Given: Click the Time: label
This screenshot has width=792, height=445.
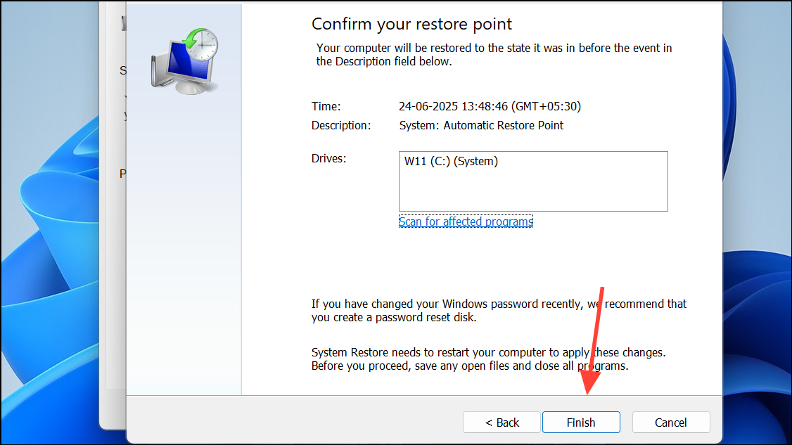Looking at the screenshot, I should (x=326, y=107).
